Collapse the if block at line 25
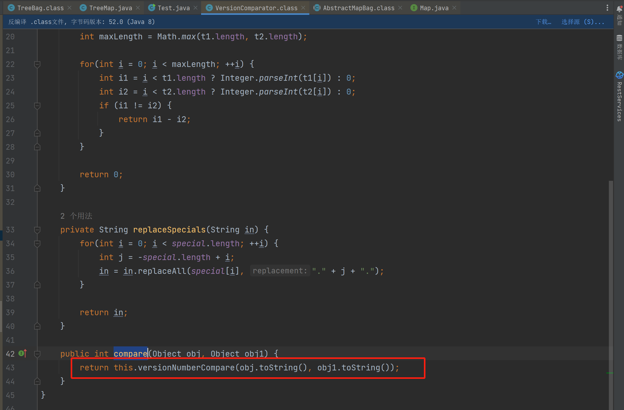Viewport: 624px width, 410px height. click(37, 106)
